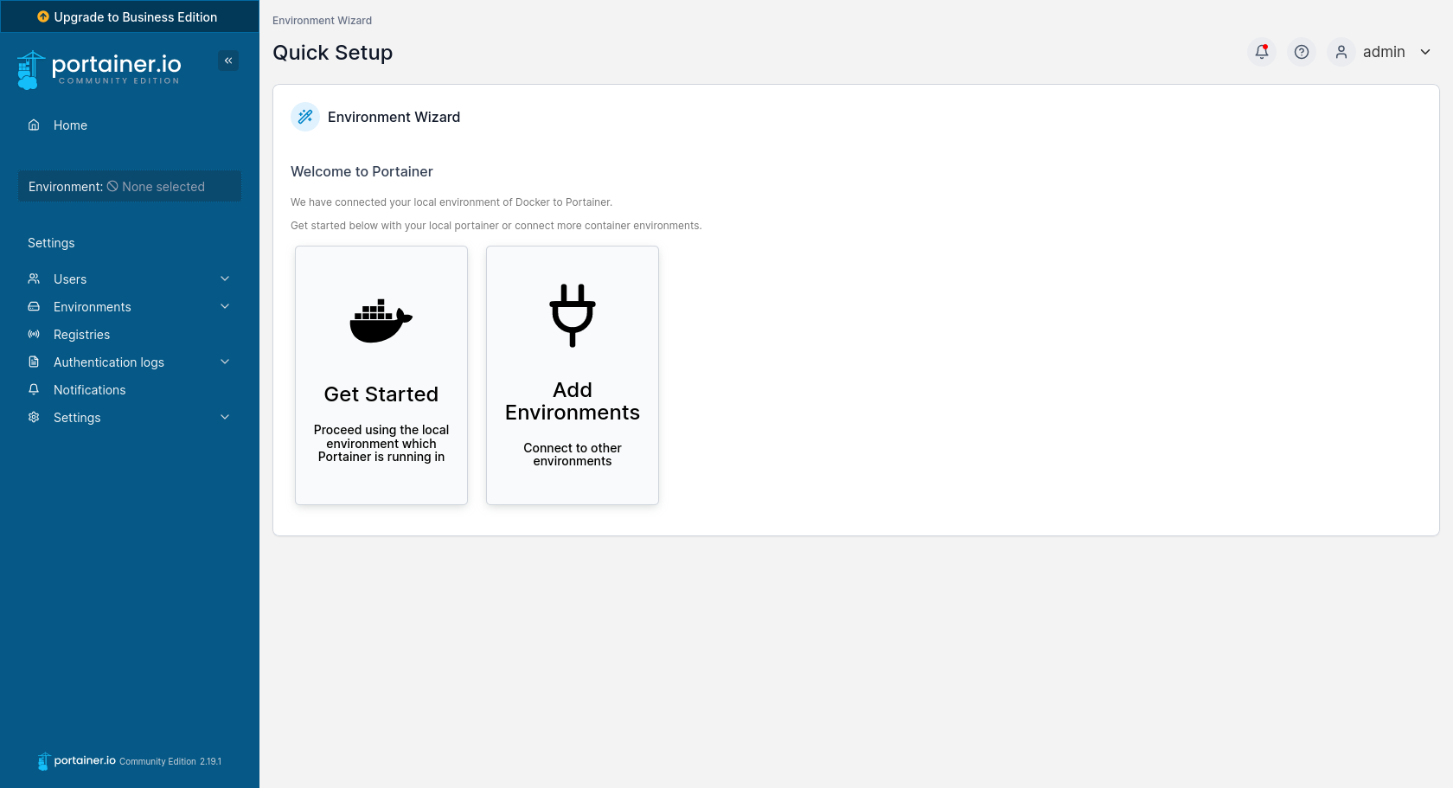Expand the Settings submenu chevron
The image size is (1453, 788).
coord(225,417)
